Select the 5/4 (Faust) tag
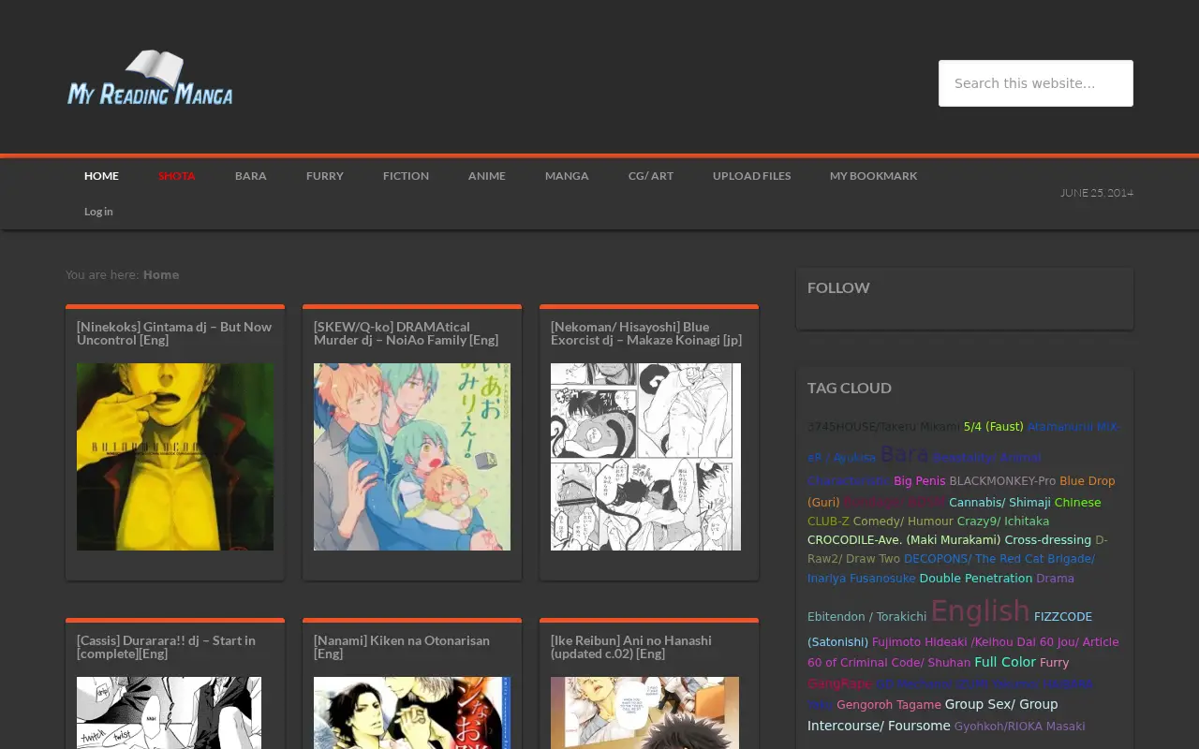Viewport: 1199px width, 749px height. point(994,427)
